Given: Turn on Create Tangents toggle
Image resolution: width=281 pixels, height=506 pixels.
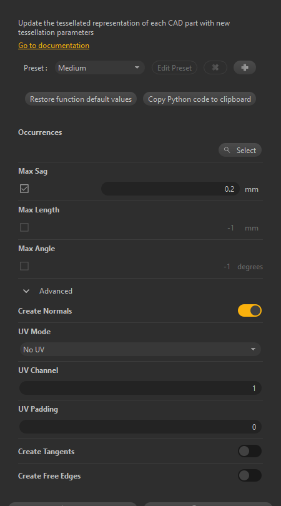Looking at the screenshot, I should point(250,451).
